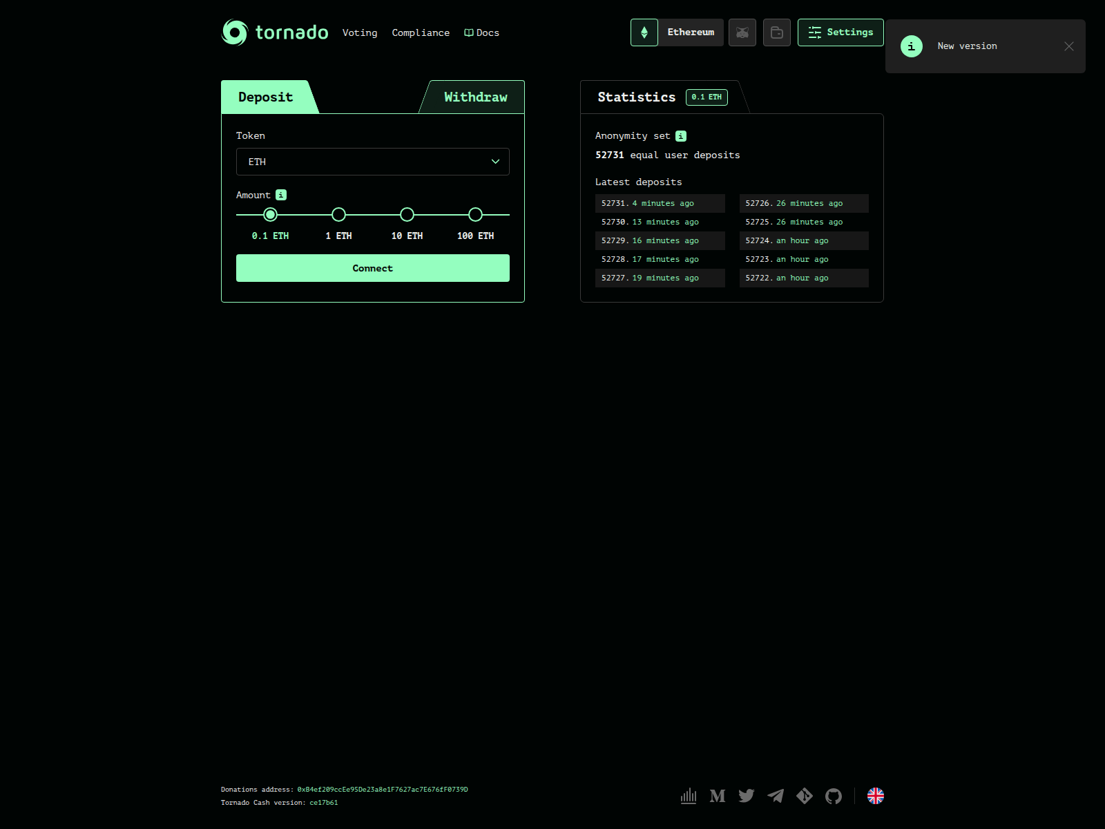Open the Telegram icon in the footer
Screen dimensions: 1105x829
(776, 796)
